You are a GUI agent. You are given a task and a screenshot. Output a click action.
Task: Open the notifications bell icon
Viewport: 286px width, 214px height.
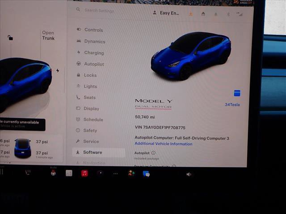coord(216,14)
